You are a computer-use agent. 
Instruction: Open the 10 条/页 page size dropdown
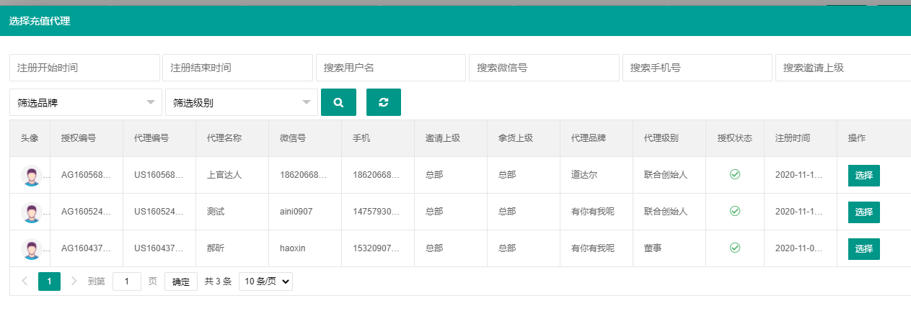pos(265,281)
